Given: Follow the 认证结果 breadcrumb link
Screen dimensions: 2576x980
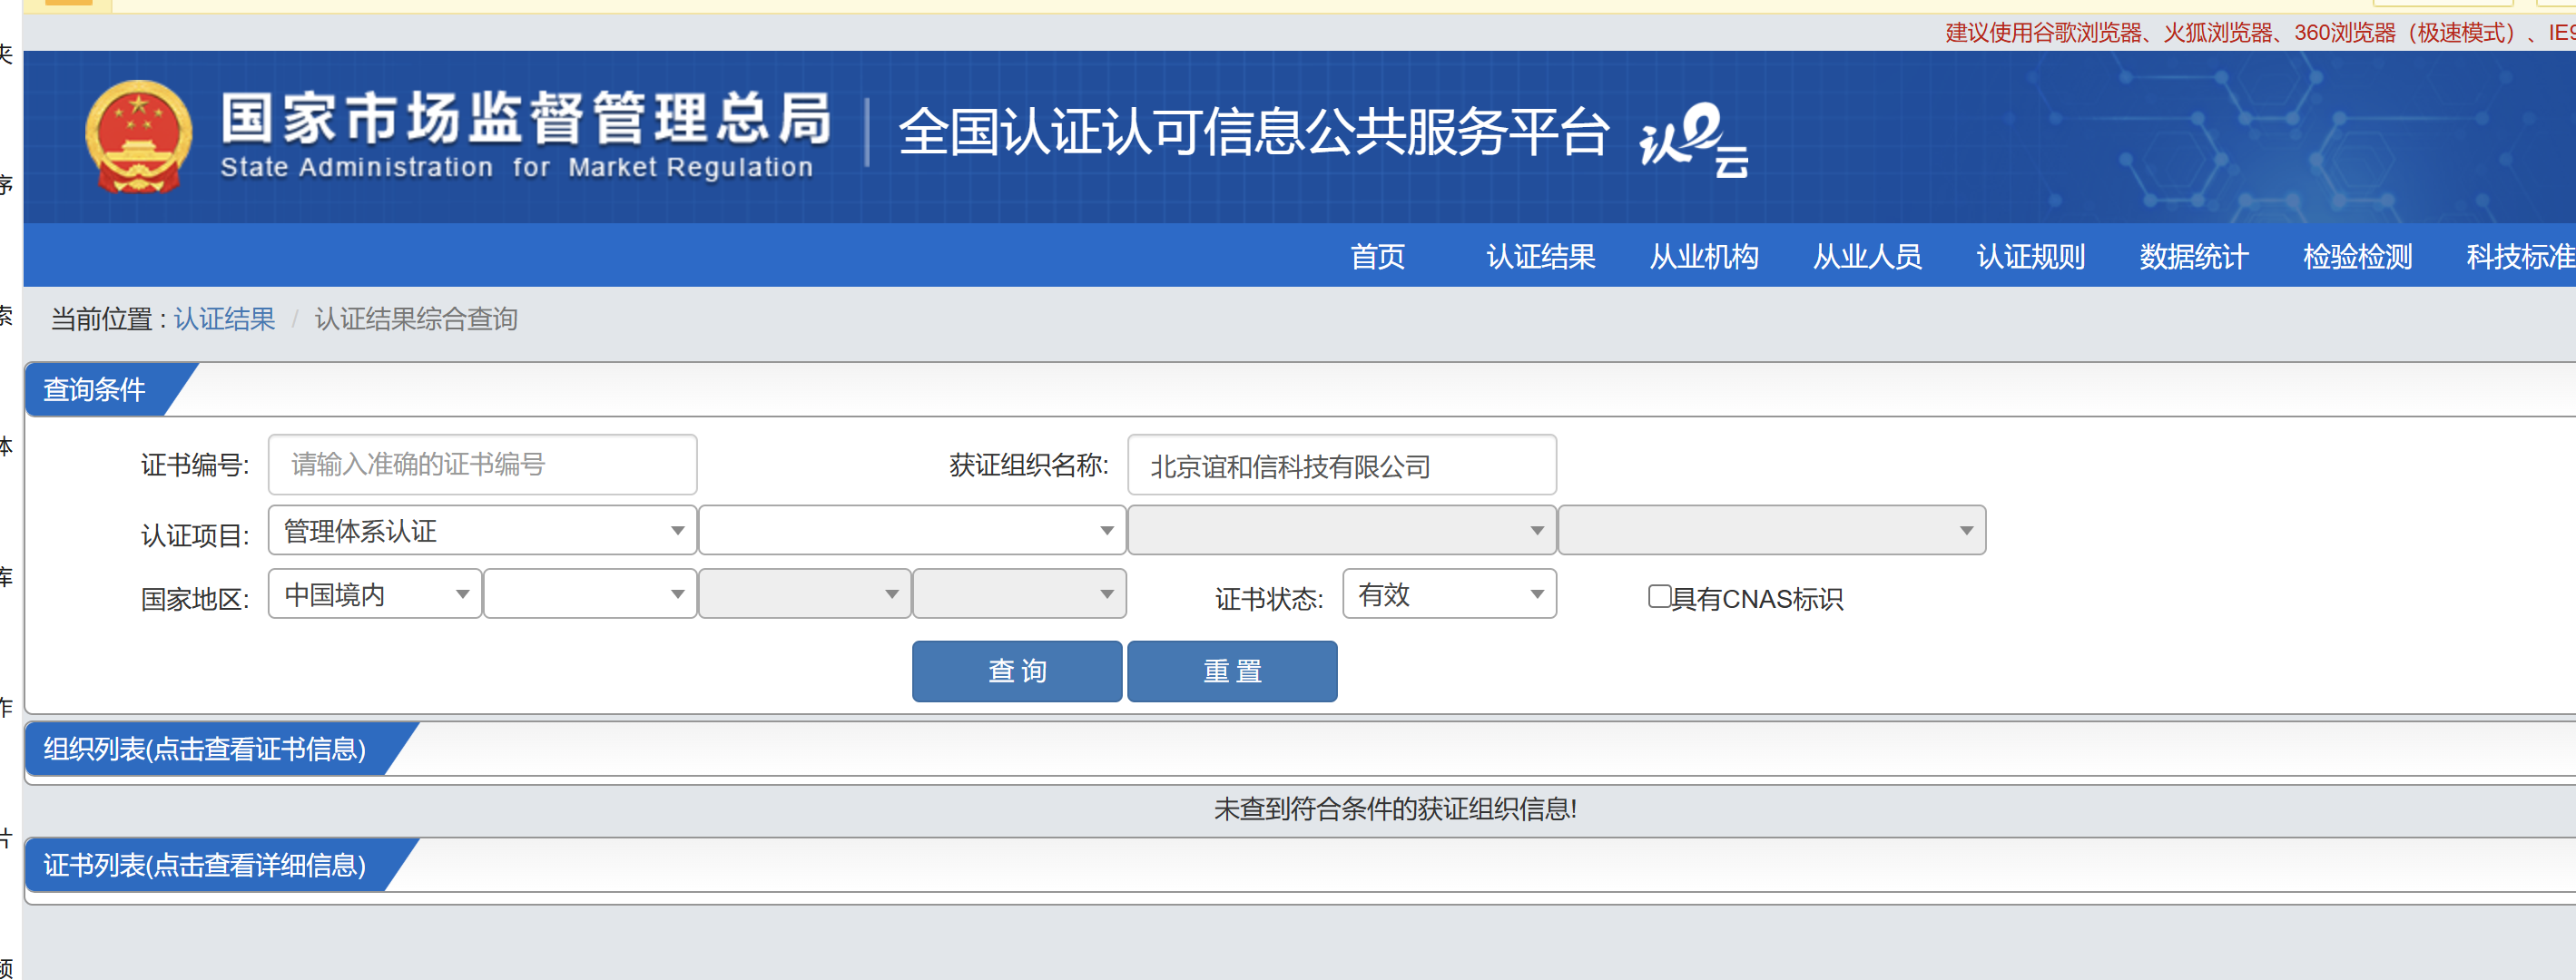Looking at the screenshot, I should [x=224, y=319].
